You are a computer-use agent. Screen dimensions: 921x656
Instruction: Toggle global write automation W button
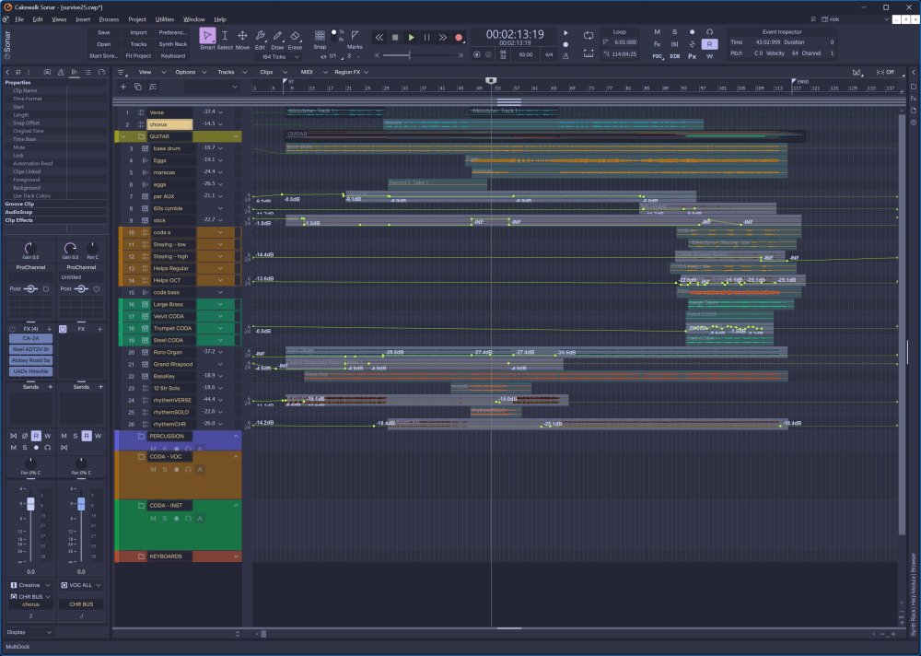coord(709,56)
